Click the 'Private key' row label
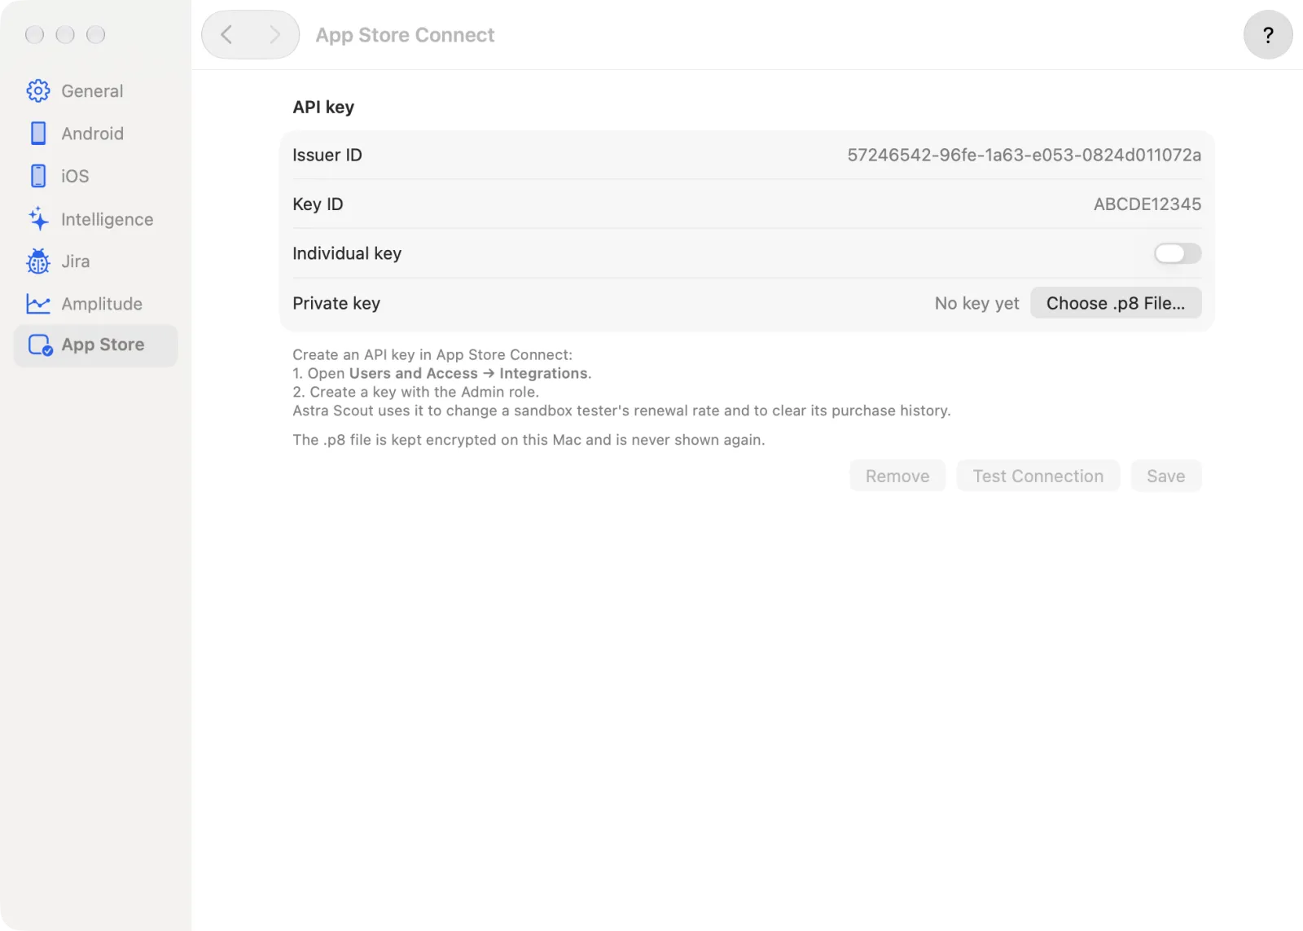Screen dimensions: 1303x931 [336, 303]
